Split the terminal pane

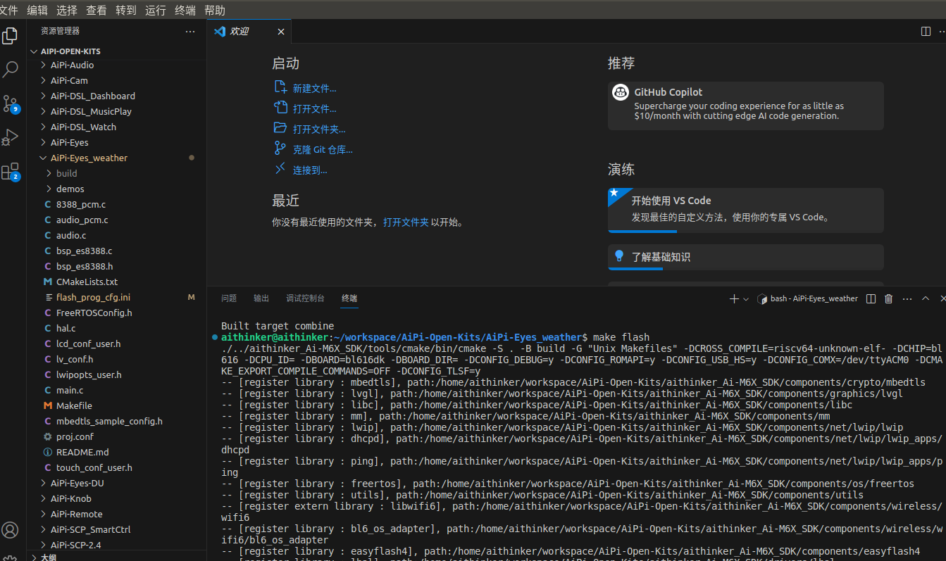point(871,298)
